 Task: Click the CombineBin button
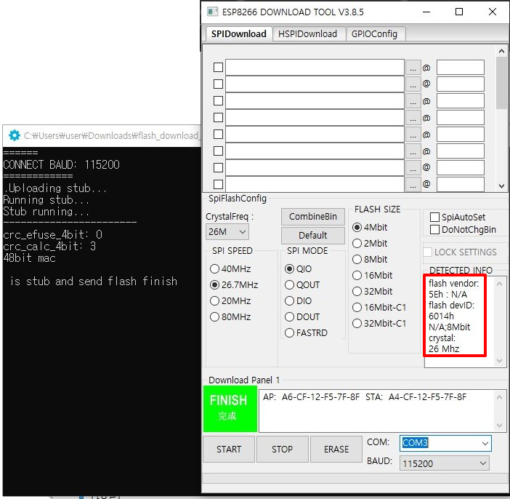pos(313,217)
